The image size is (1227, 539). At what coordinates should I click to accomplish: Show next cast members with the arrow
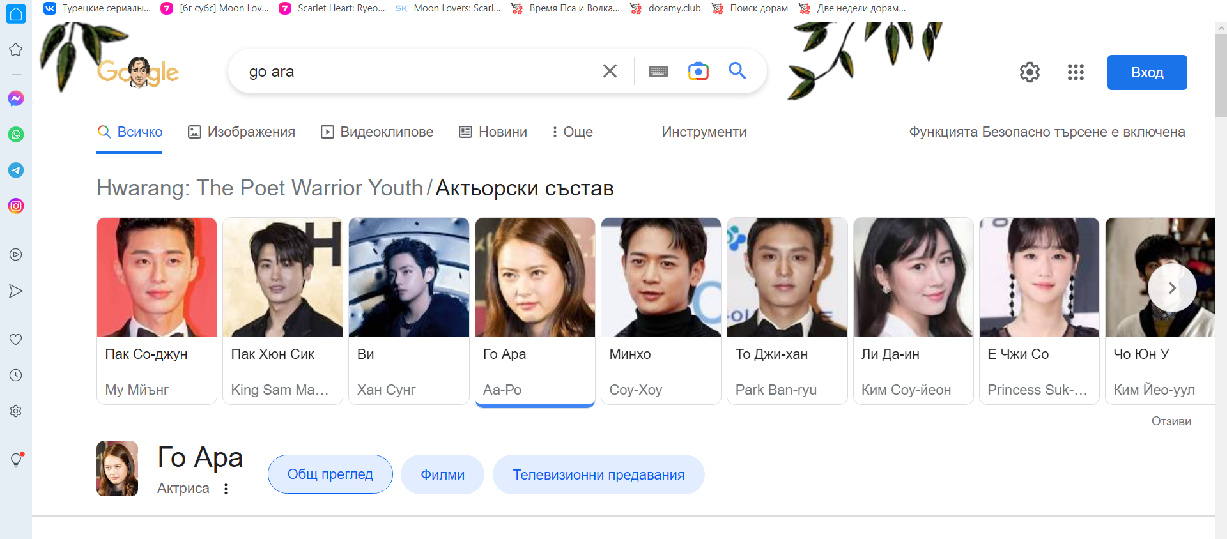click(x=1172, y=288)
